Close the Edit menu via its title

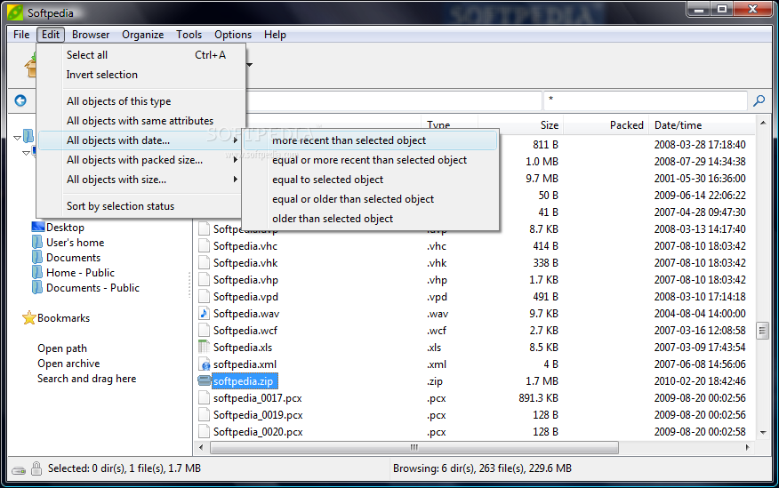tap(51, 35)
